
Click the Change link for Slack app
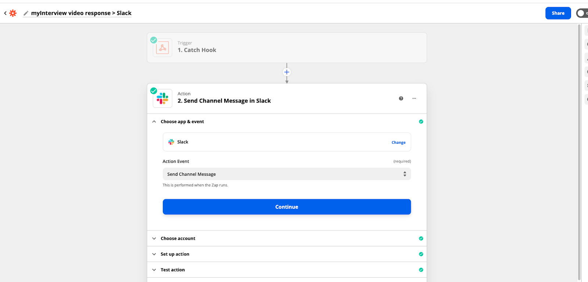point(398,143)
